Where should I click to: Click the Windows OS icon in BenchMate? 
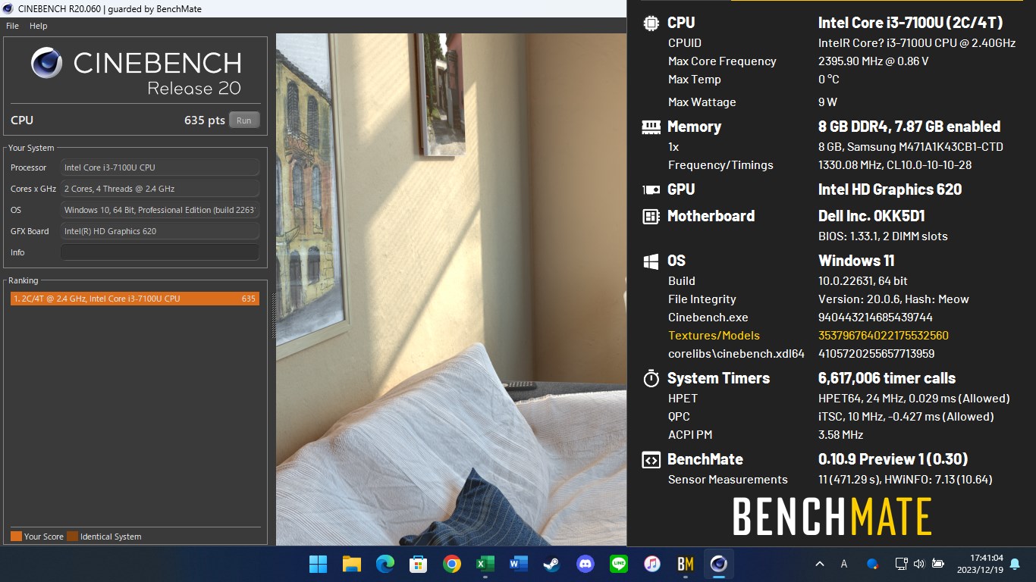tap(651, 261)
